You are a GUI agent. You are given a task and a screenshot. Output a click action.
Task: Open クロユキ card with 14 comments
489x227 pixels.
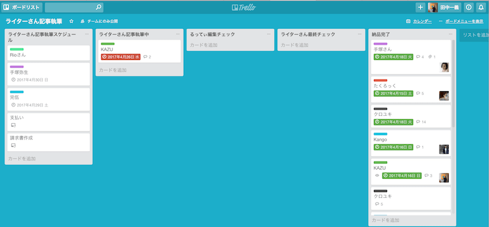[x=411, y=116]
